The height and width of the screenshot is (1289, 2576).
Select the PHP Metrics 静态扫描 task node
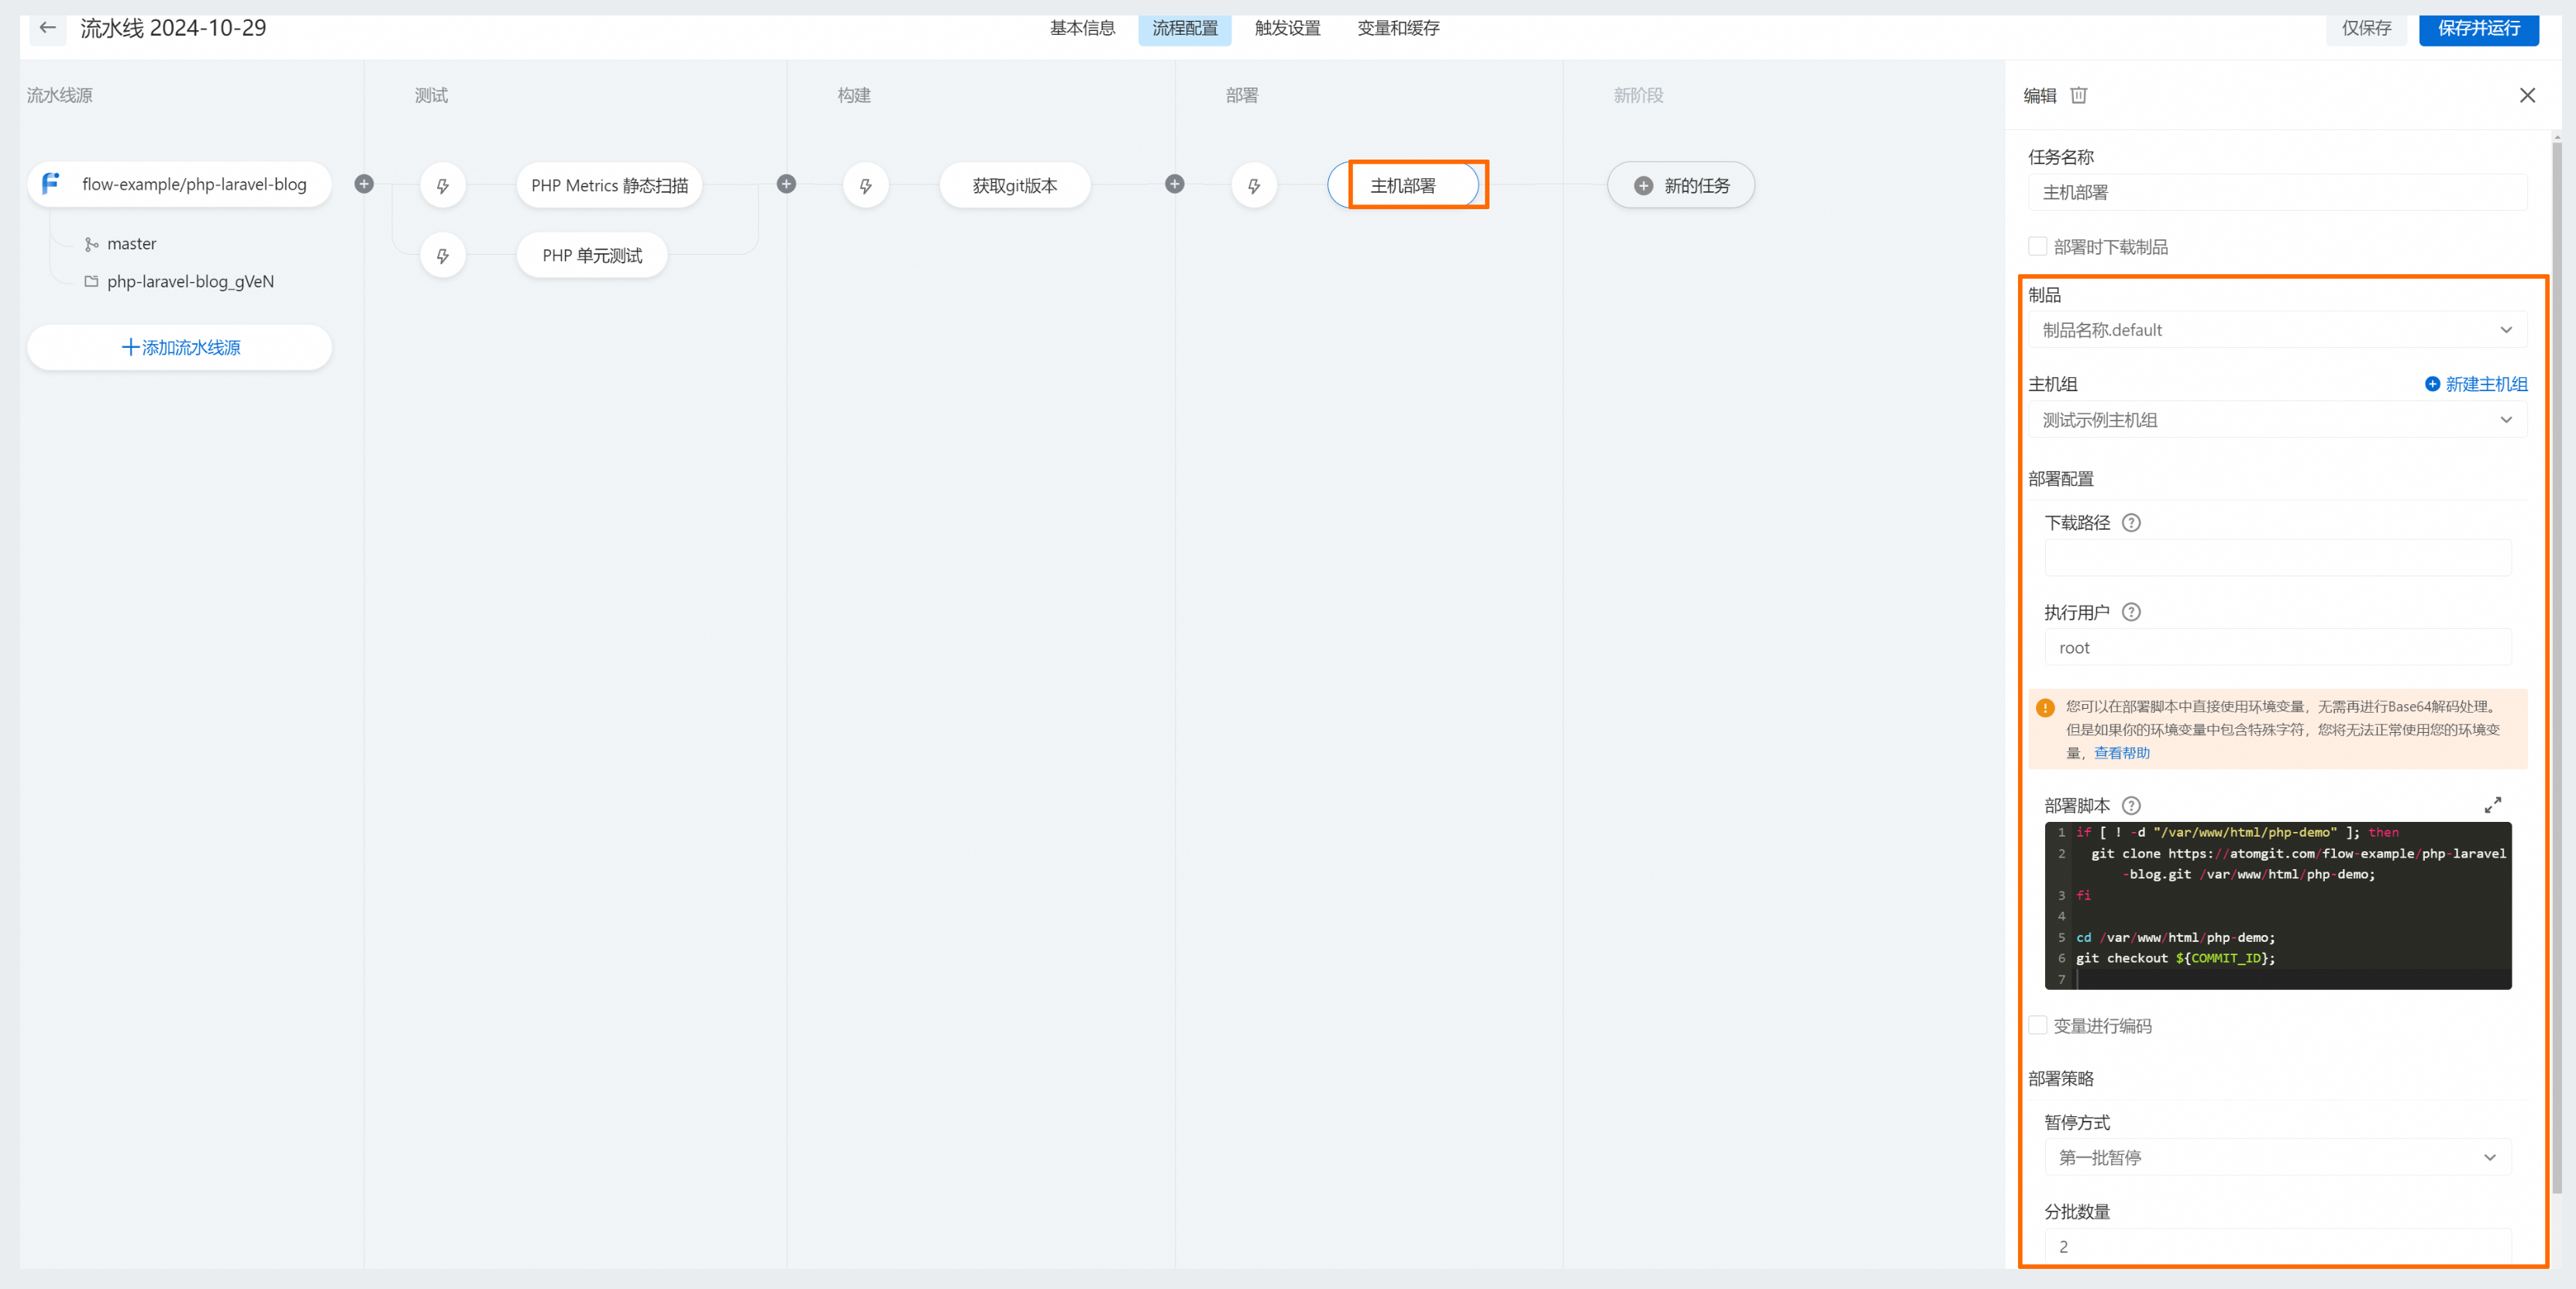[609, 186]
